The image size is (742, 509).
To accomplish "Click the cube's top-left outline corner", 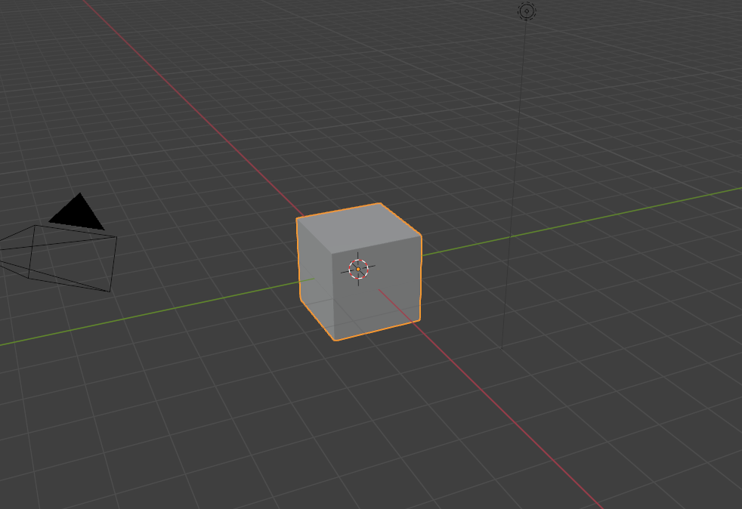I will coord(297,218).
